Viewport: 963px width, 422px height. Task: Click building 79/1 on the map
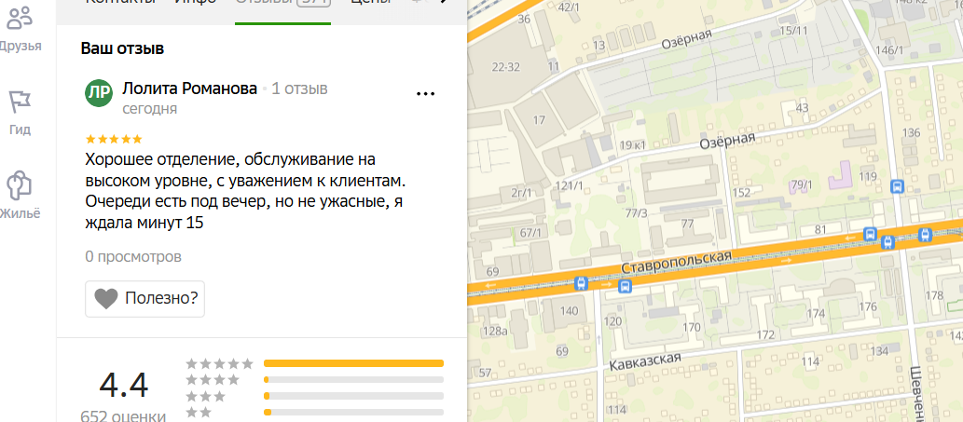click(802, 184)
